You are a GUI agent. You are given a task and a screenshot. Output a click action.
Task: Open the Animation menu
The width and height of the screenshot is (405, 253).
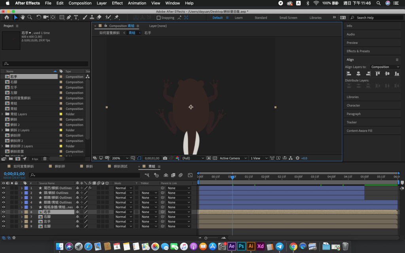137,3
